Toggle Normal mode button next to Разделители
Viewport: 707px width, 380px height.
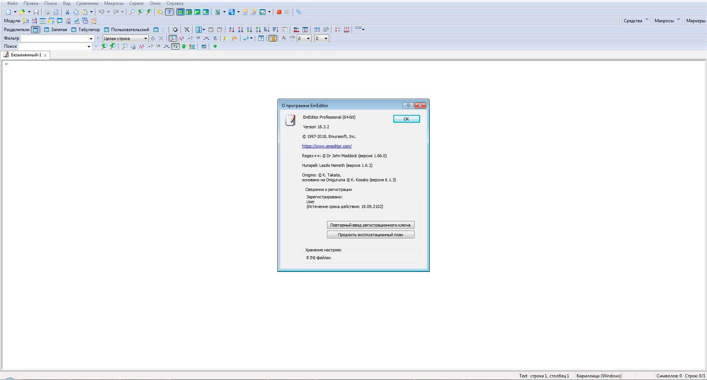tap(36, 30)
